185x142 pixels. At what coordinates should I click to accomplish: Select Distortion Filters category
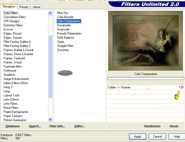[x=13, y=25]
